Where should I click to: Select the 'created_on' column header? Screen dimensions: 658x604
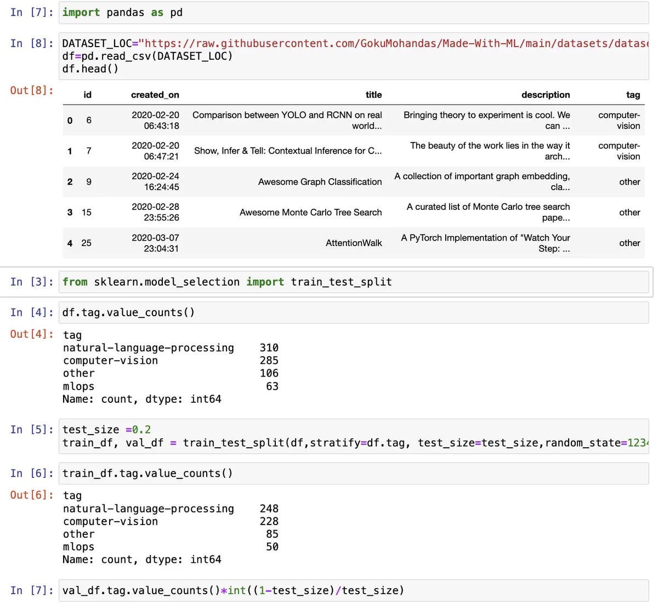tap(155, 95)
